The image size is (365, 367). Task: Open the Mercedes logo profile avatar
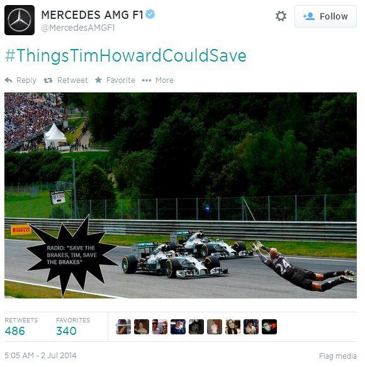click(x=20, y=20)
